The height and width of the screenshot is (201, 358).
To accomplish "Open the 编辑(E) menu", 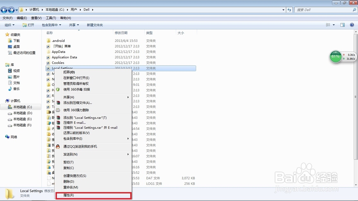I will pyautogui.click(x=22, y=18).
